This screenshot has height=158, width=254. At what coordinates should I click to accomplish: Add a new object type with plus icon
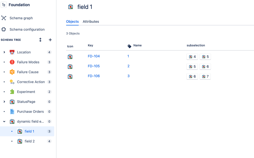(x=50, y=40)
